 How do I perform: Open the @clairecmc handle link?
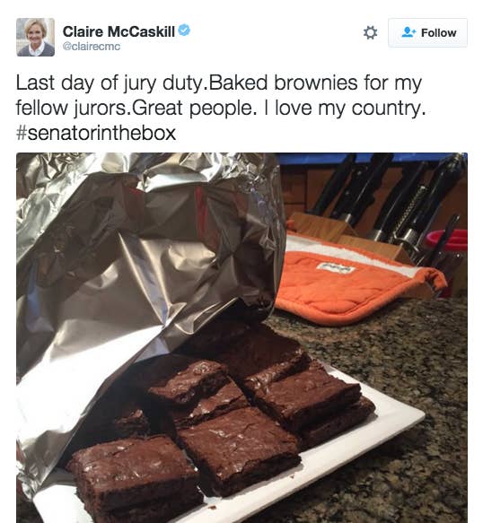point(92,47)
